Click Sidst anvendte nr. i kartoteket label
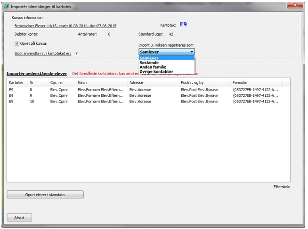The height and width of the screenshot is (229, 308). click(x=43, y=53)
